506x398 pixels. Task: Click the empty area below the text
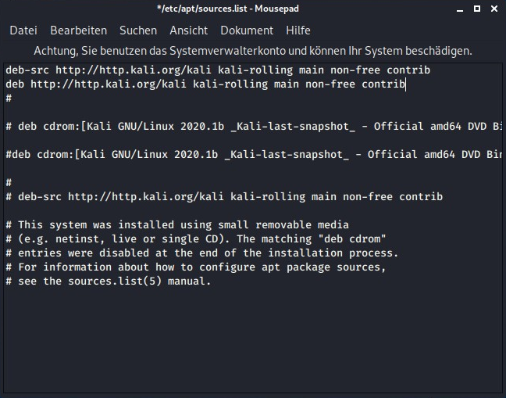click(250, 344)
